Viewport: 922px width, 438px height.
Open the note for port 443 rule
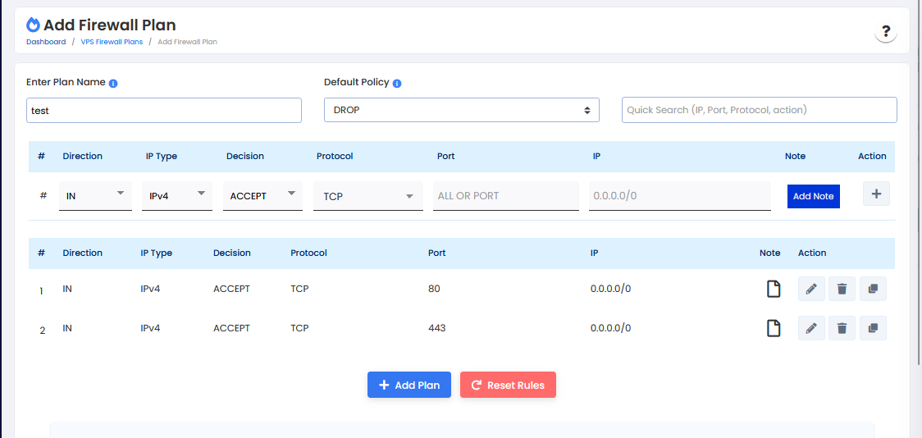tap(773, 328)
